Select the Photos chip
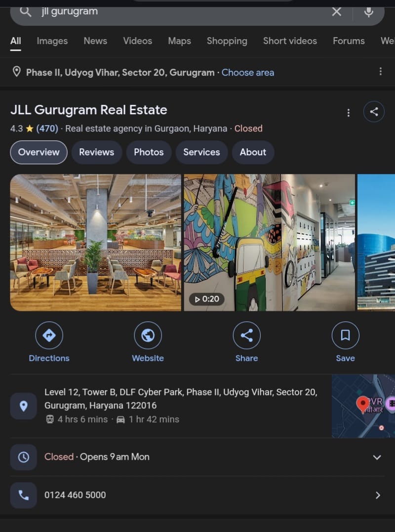395x532 pixels. point(149,152)
